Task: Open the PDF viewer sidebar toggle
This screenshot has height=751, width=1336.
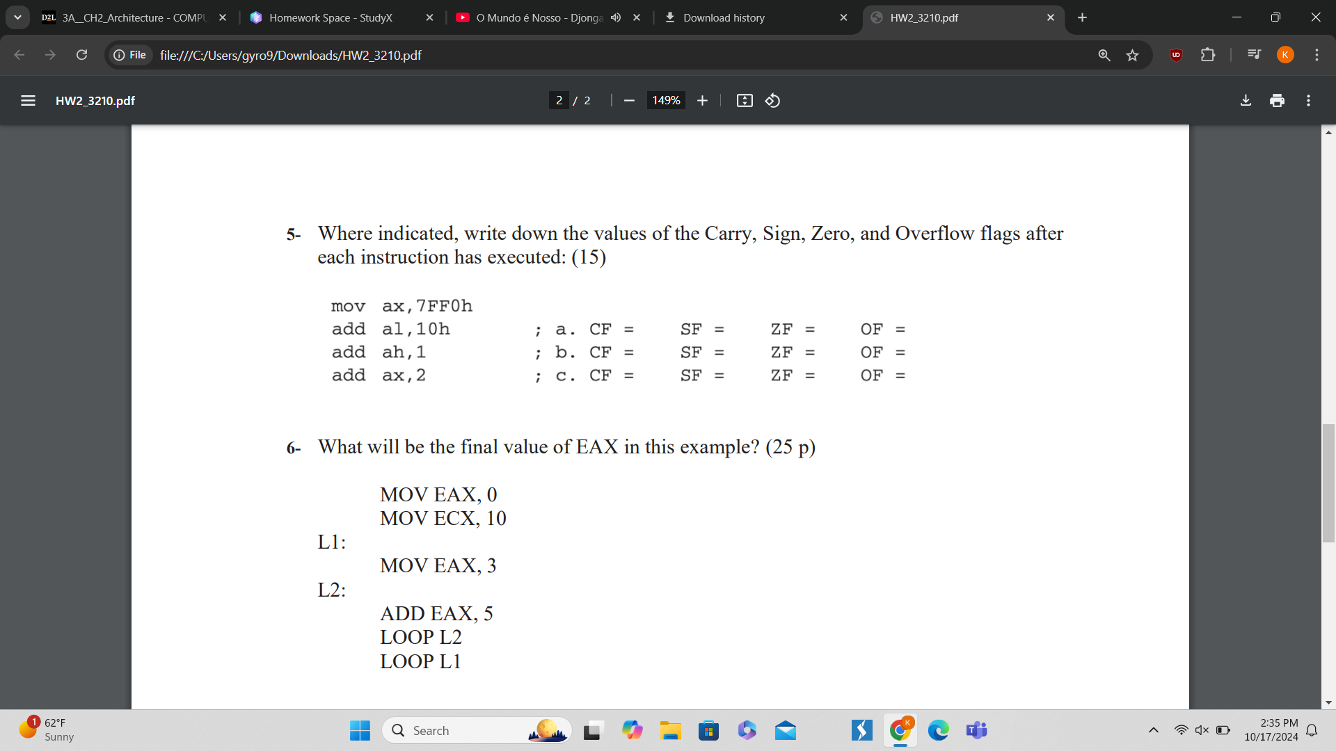Action: pos(26,100)
